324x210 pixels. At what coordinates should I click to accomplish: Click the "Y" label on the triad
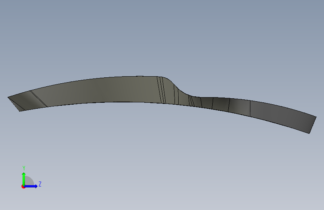pyautogui.click(x=24, y=168)
